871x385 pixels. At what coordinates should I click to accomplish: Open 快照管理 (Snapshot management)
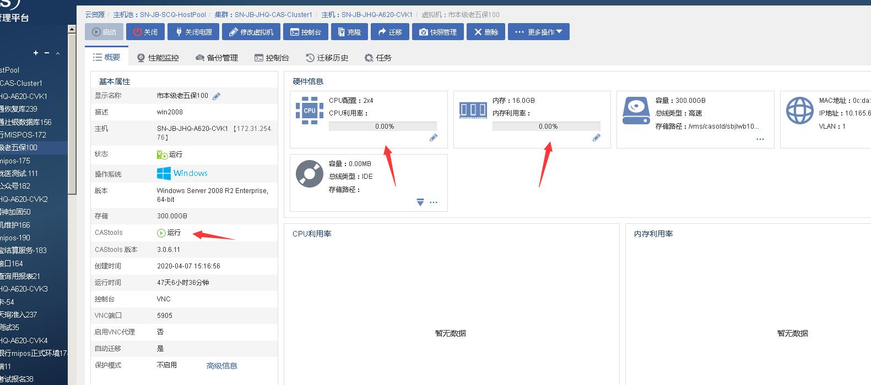tap(438, 32)
